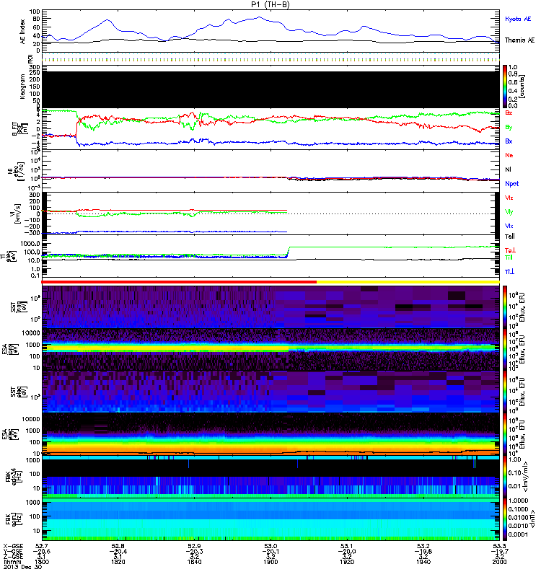Click the 1840 time tick label
Screen dimensions: 541x577
[x=194, y=562]
